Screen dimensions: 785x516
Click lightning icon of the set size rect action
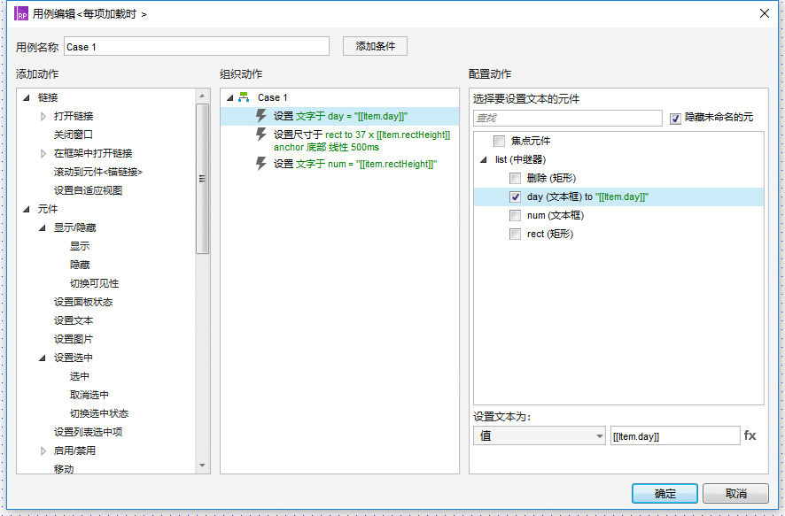click(x=260, y=135)
